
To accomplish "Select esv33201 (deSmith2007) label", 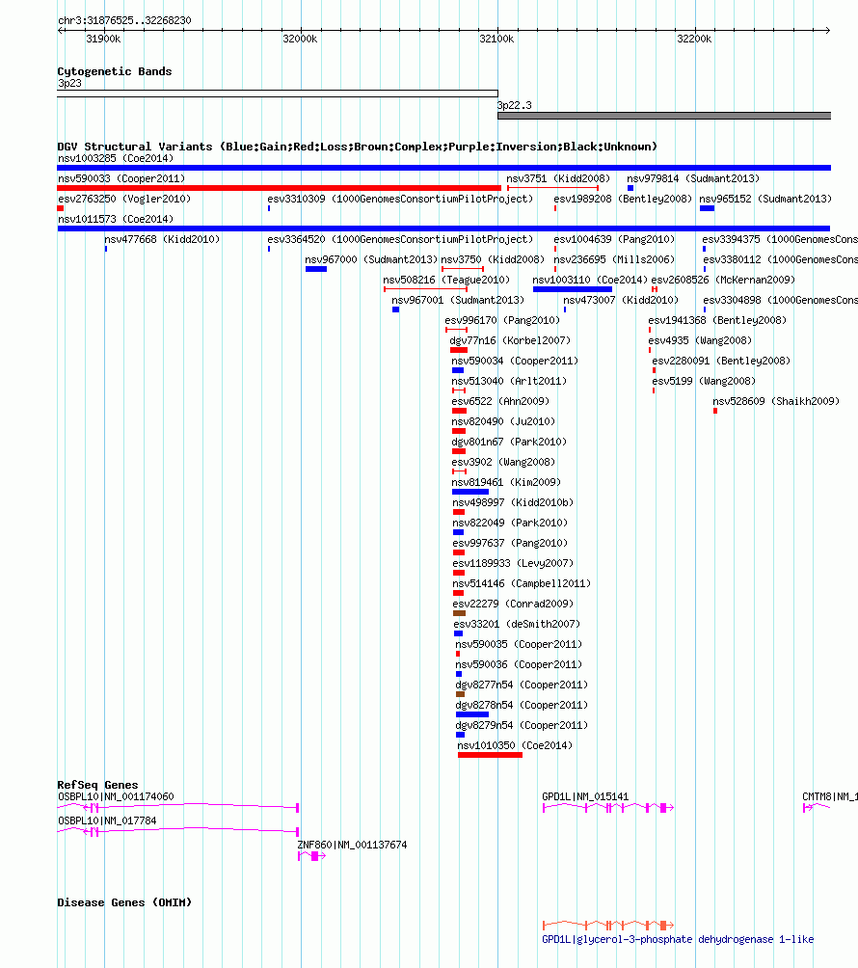I will [x=517, y=625].
